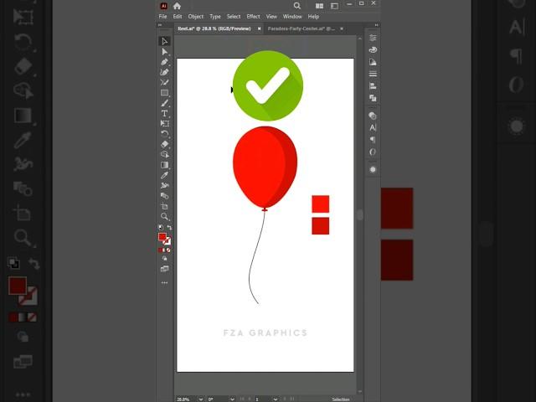The width and height of the screenshot is (536, 402).
Task: Open the Properties panel icon
Action: pos(373,38)
